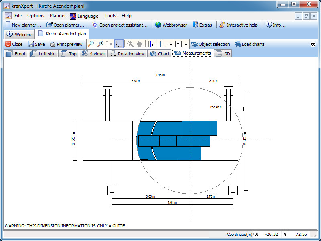Viewport: 321px width, 241px height.
Task: Click the dimension measurement tool icon
Action: click(x=179, y=44)
